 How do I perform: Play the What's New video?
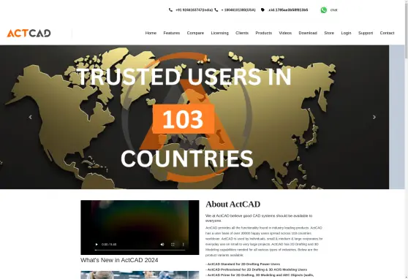(x=97, y=245)
